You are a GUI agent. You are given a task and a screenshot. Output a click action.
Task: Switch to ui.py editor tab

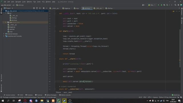click(77, 8)
